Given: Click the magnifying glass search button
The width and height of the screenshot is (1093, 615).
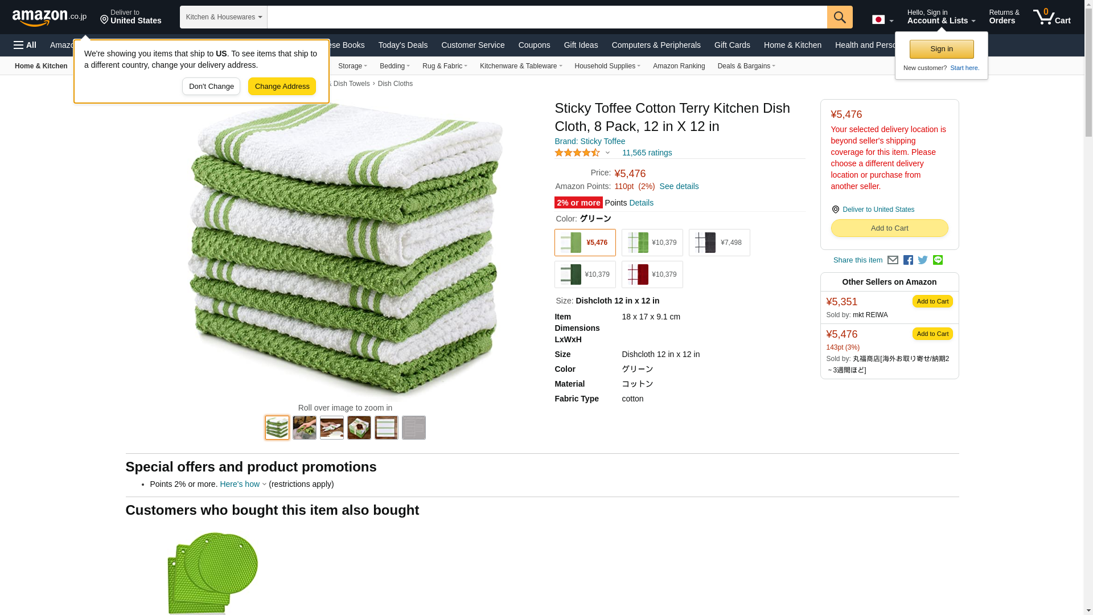Looking at the screenshot, I should [840, 17].
